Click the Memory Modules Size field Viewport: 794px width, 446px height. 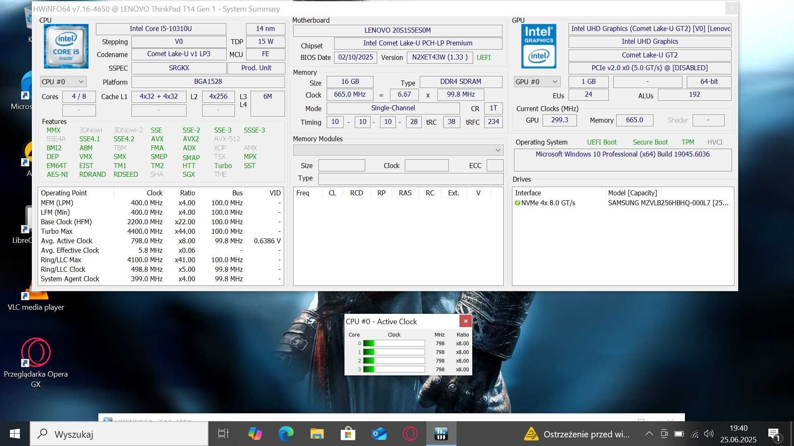(x=342, y=166)
